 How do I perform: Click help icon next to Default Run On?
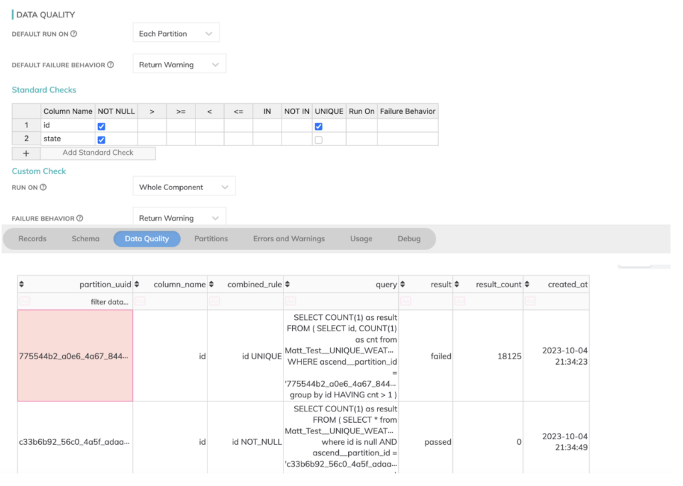coord(74,34)
